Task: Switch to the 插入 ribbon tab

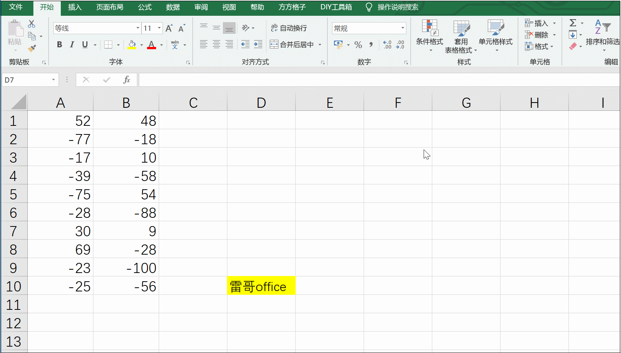Action: (75, 7)
